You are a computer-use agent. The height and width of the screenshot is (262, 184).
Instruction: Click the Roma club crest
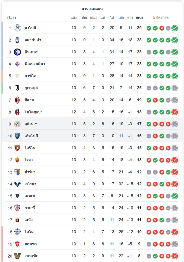tap(17, 160)
